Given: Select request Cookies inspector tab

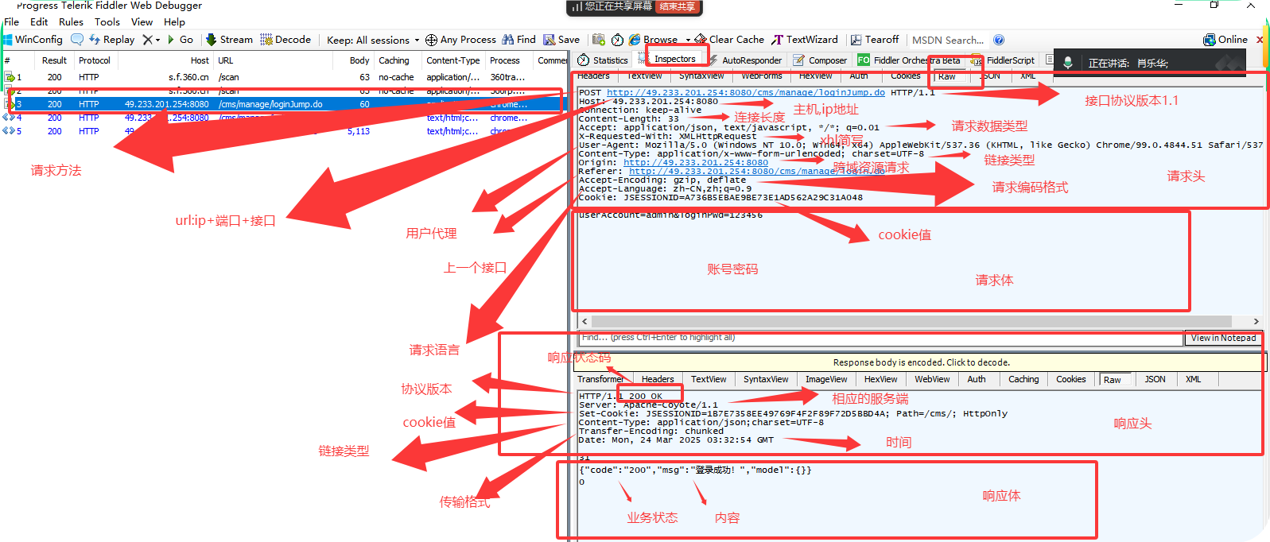Looking at the screenshot, I should 905,76.
